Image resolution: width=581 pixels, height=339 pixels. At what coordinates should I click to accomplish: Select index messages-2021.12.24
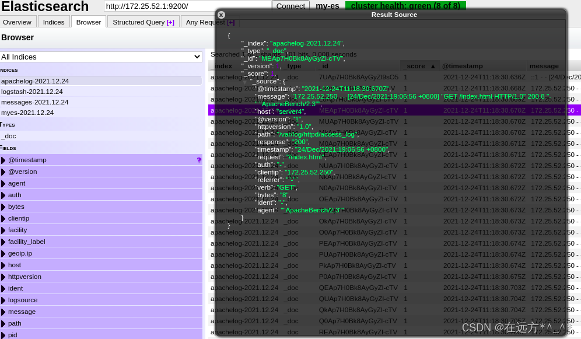(101, 102)
